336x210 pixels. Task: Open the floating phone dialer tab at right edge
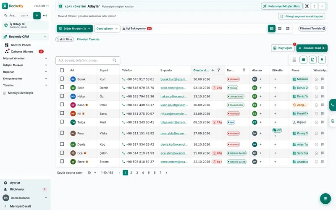[333, 105]
